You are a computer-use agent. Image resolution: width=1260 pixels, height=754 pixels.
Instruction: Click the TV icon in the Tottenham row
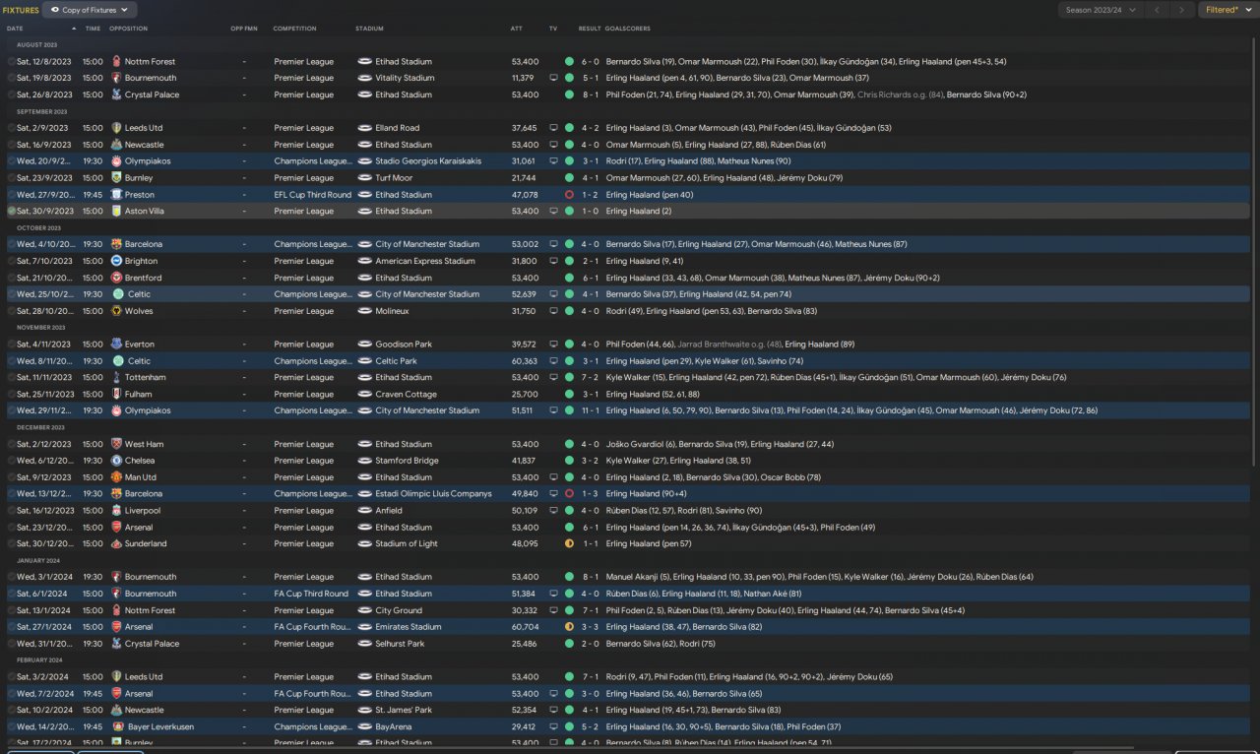pos(553,377)
